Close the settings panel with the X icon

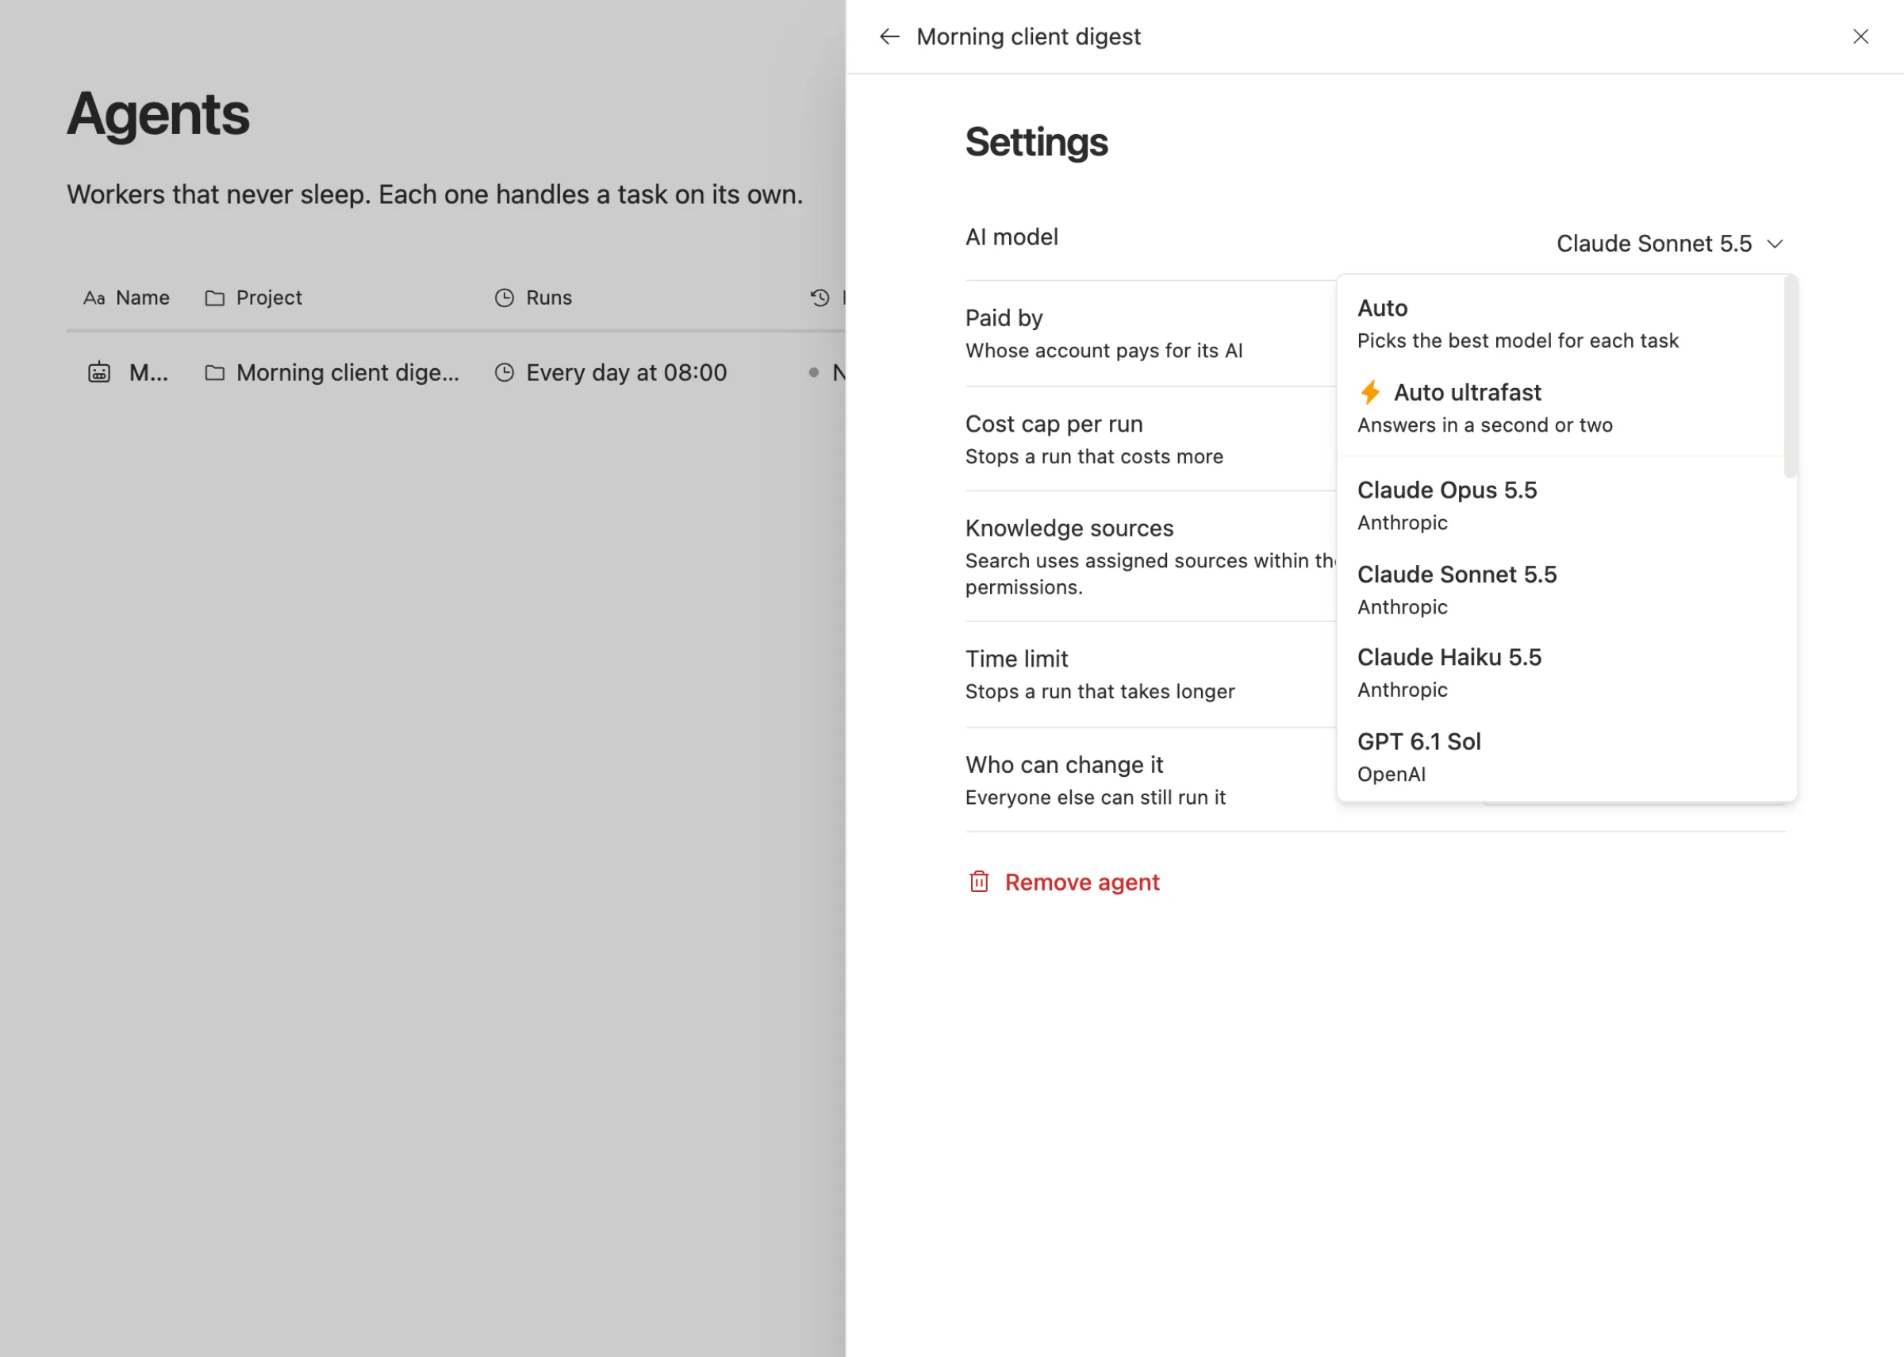[1860, 36]
